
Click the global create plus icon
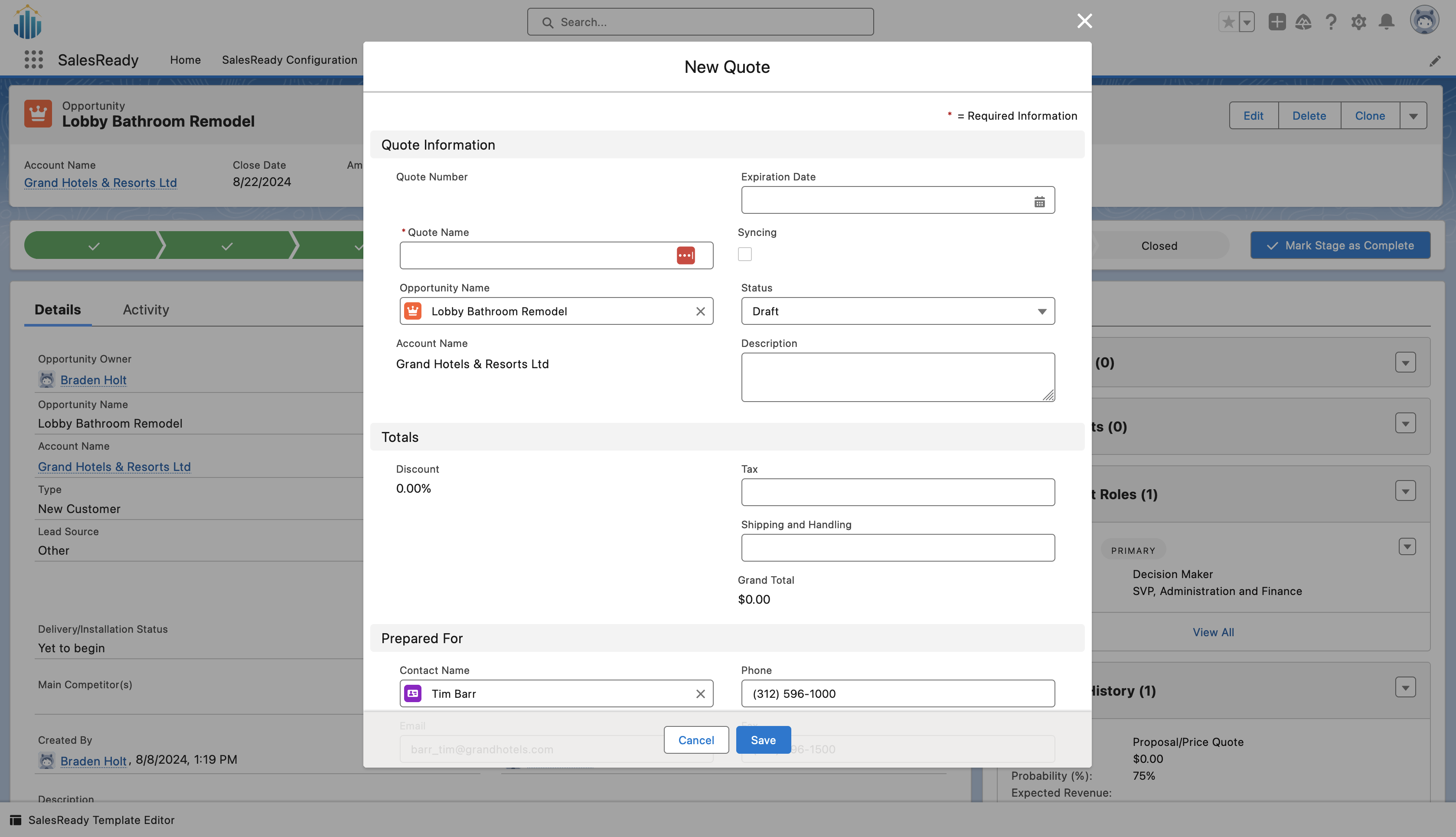click(1277, 22)
